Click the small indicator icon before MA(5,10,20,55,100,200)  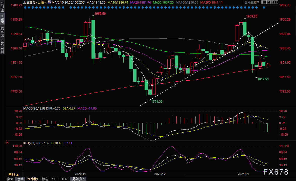pos(49,2)
